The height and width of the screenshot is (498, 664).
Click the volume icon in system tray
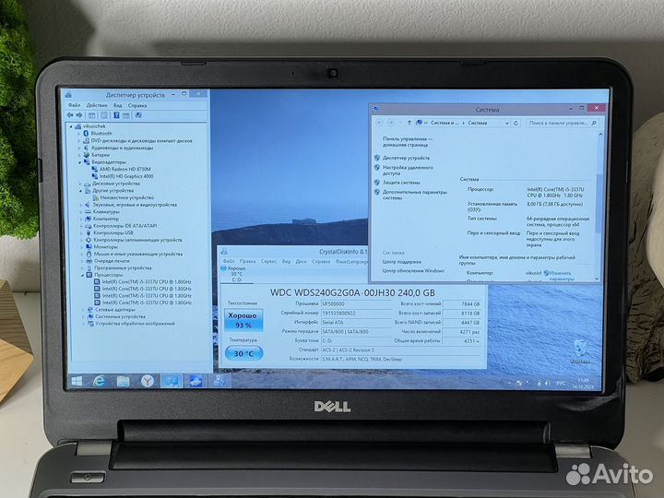(x=547, y=384)
